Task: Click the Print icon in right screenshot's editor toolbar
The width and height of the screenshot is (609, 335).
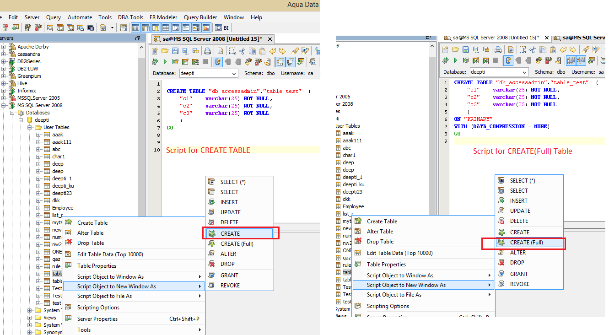Action: pyautogui.click(x=498, y=49)
